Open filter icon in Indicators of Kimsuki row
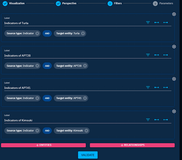 pyautogui.click(x=148, y=120)
